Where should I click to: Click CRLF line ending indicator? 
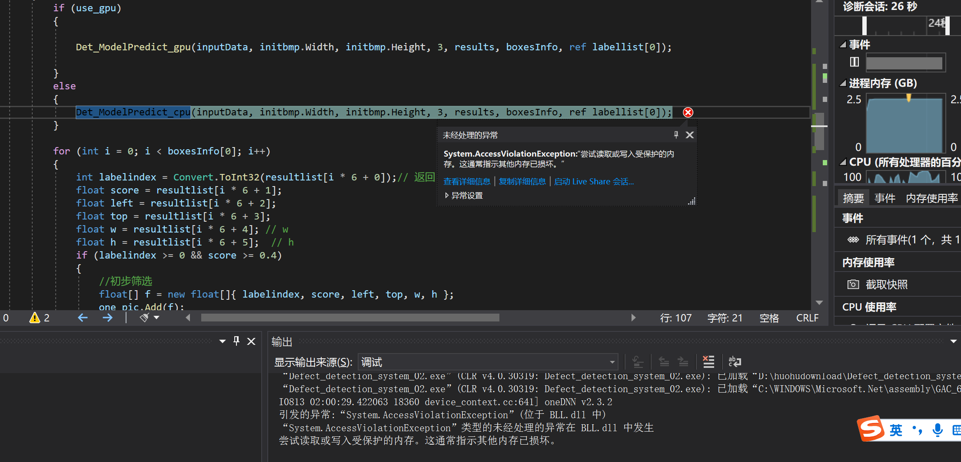point(807,318)
